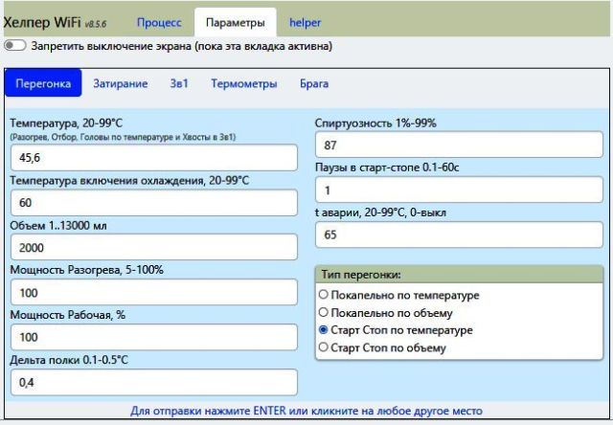Go to the Термометры sub-tab

pyautogui.click(x=244, y=83)
